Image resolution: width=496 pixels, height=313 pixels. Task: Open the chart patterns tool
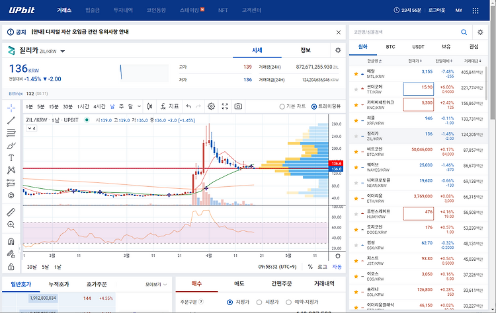click(11, 170)
